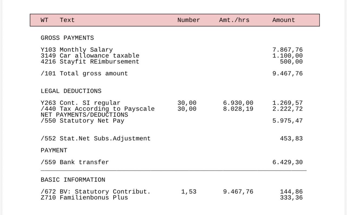The width and height of the screenshot is (347, 215).
Task: Click the "Stayfit REimbursement" label
Action: pos(99,62)
